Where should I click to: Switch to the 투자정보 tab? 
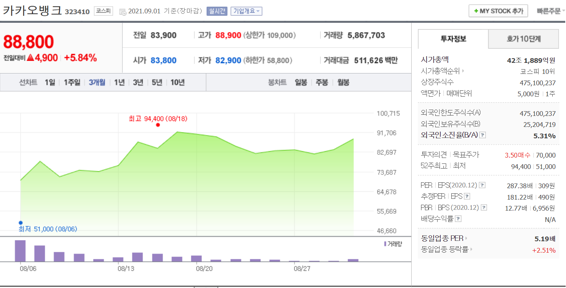pyautogui.click(x=453, y=39)
